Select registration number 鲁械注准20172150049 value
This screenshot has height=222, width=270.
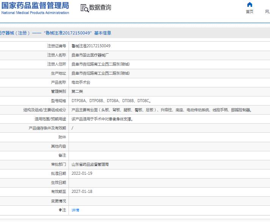pyautogui.click(x=91, y=46)
